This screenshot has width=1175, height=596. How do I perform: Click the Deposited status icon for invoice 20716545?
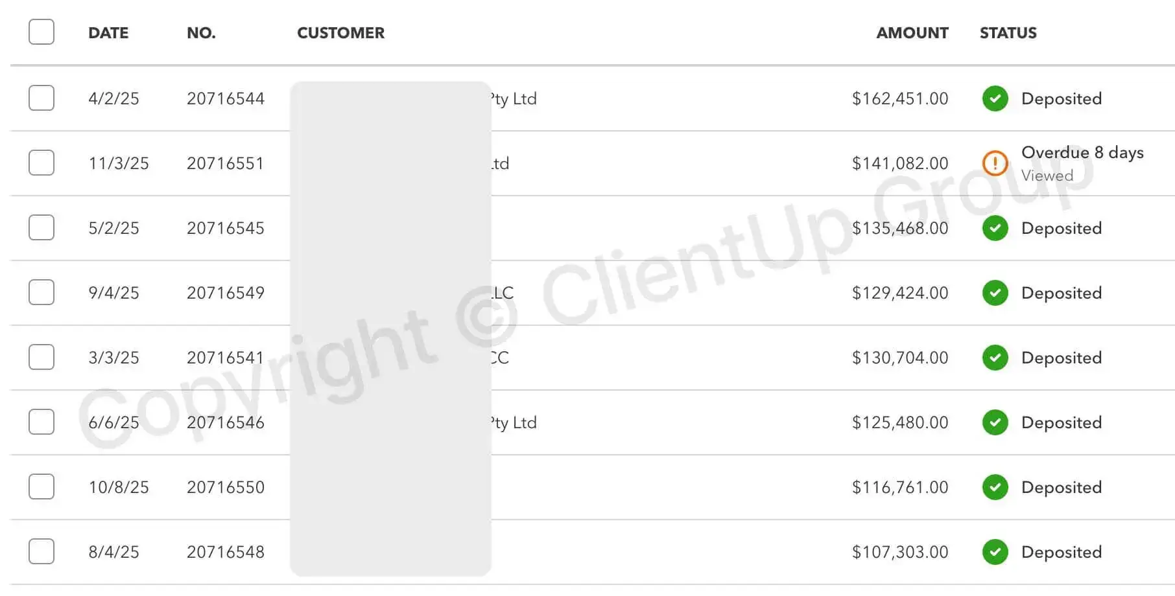point(995,228)
